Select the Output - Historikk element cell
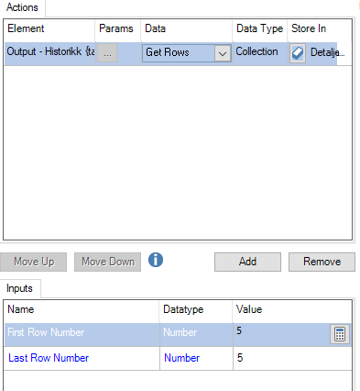The width and height of the screenshot is (360, 391). (49, 53)
